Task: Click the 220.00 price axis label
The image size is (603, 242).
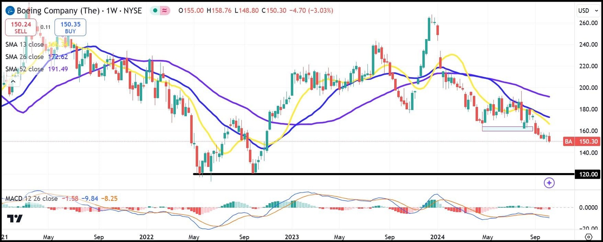Action: point(588,66)
